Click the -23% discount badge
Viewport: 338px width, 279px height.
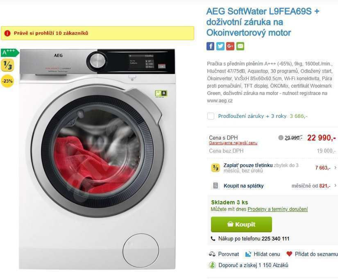(7, 81)
